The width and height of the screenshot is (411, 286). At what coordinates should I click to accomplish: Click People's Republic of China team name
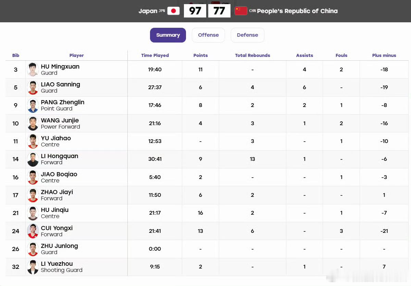pyautogui.click(x=297, y=11)
